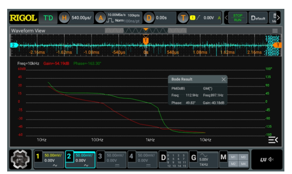292x174 pixels.
Task: Toggle the STOP RUN button
Action: click(x=237, y=18)
